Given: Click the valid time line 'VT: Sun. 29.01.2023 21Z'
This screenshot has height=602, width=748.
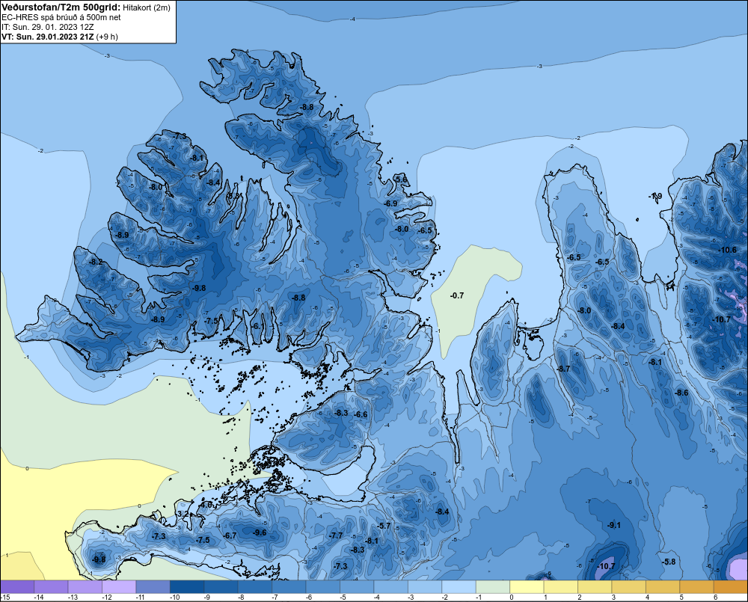Looking at the screenshot, I should 48,37.
